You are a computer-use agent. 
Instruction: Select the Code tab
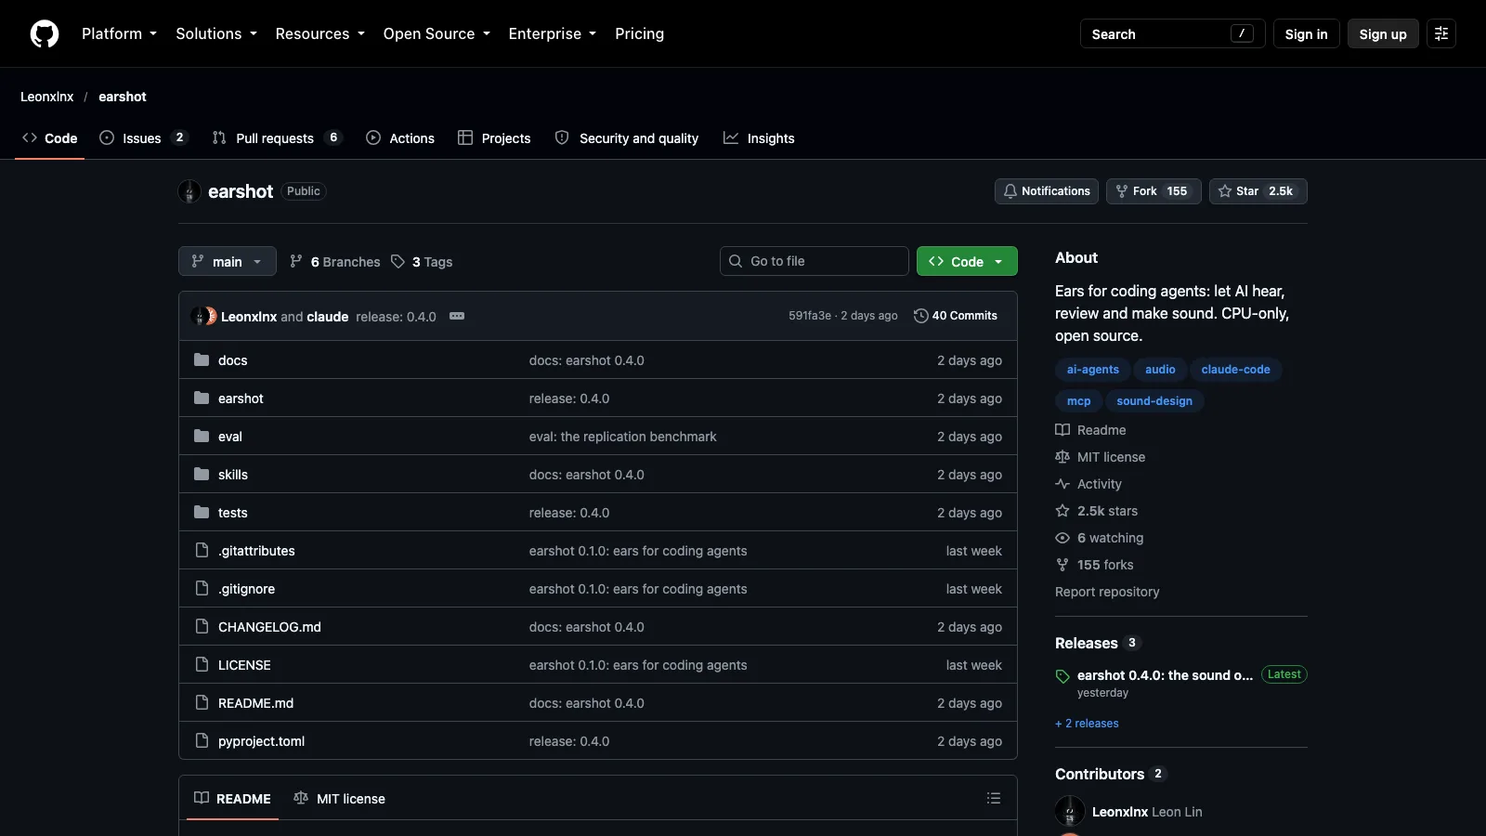50,138
